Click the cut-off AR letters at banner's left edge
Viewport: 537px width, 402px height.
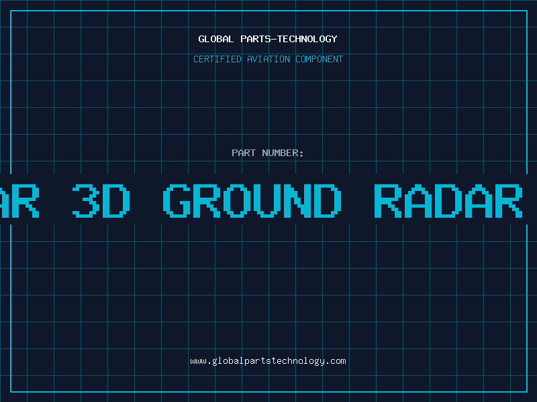tap(19, 200)
